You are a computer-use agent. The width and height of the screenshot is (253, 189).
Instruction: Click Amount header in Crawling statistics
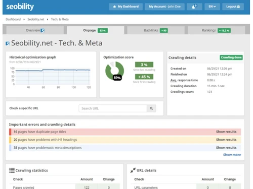pyautogui.click(x=87, y=179)
